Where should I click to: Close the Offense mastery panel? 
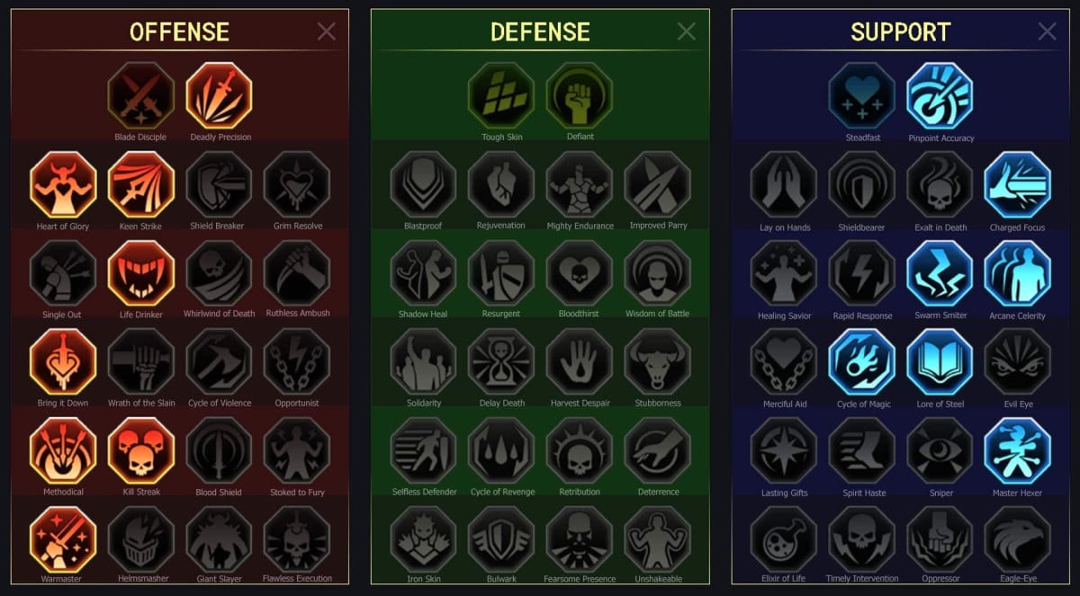(x=327, y=31)
